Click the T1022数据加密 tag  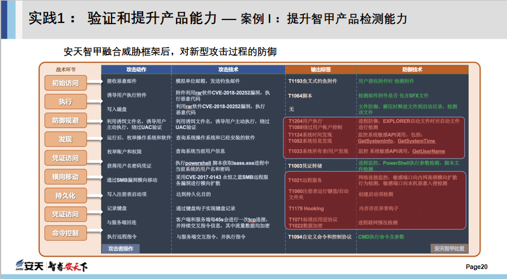[x=305, y=226]
